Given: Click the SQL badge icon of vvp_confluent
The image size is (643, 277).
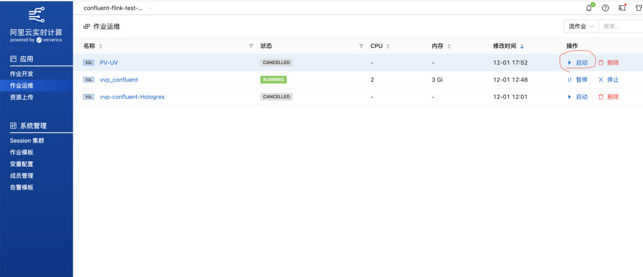Looking at the screenshot, I should (x=89, y=80).
